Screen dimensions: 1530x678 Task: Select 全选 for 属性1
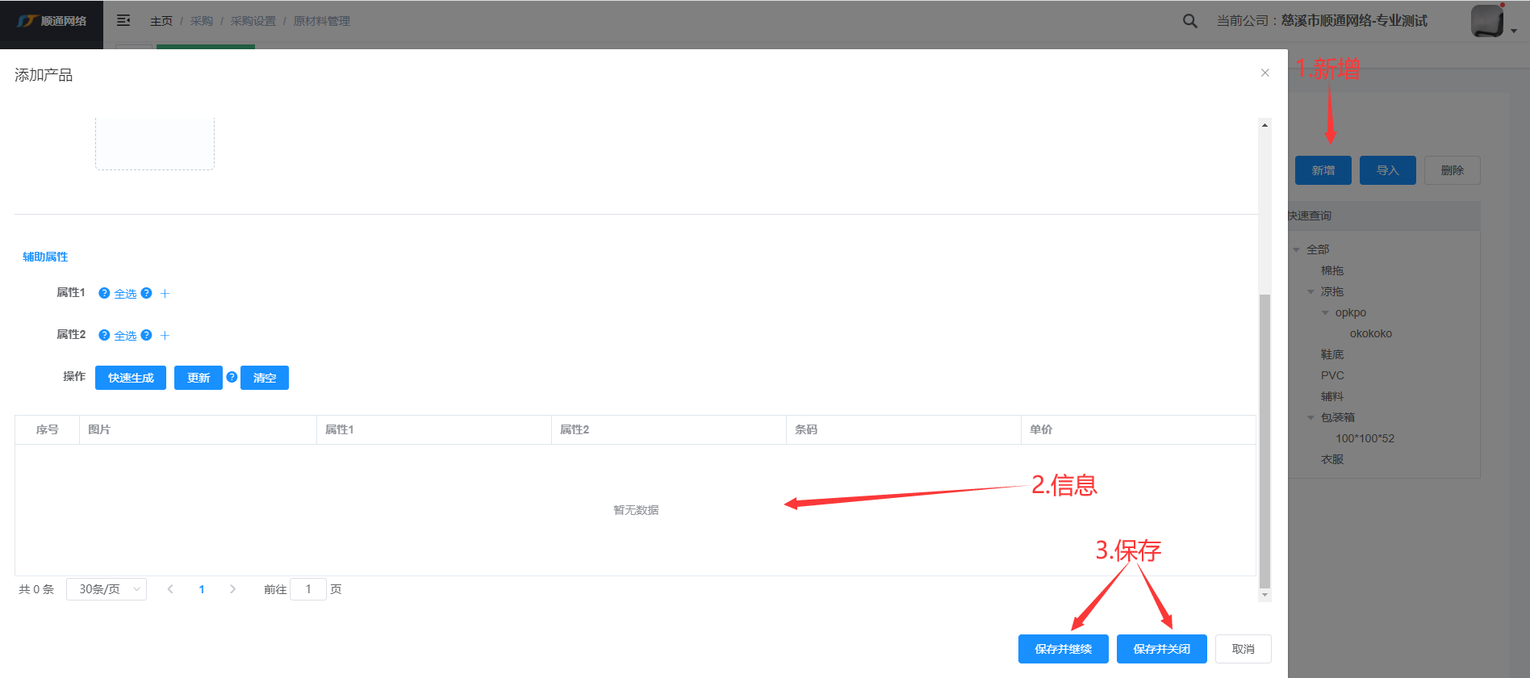[x=125, y=294]
